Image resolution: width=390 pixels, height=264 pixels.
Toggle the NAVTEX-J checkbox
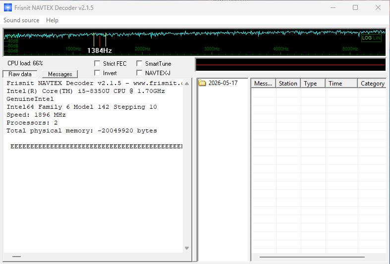pyautogui.click(x=139, y=73)
